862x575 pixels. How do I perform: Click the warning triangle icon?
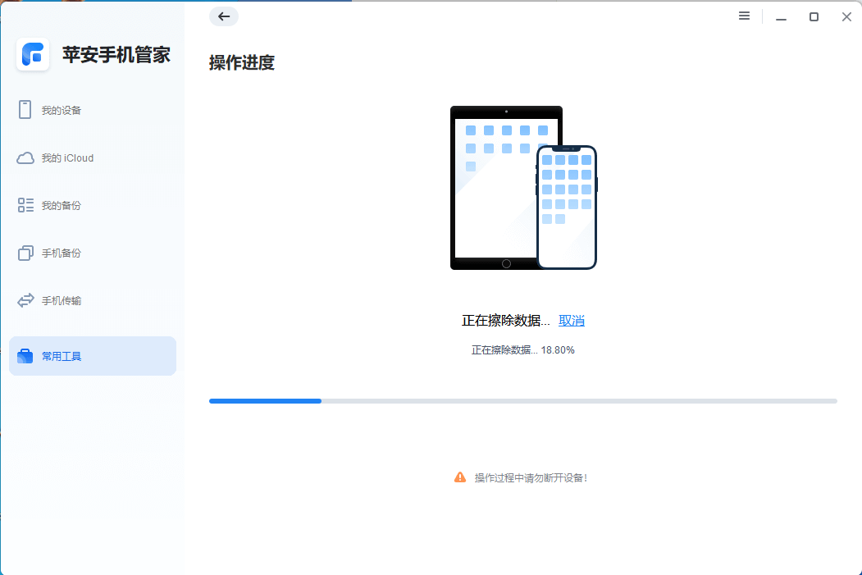point(459,477)
